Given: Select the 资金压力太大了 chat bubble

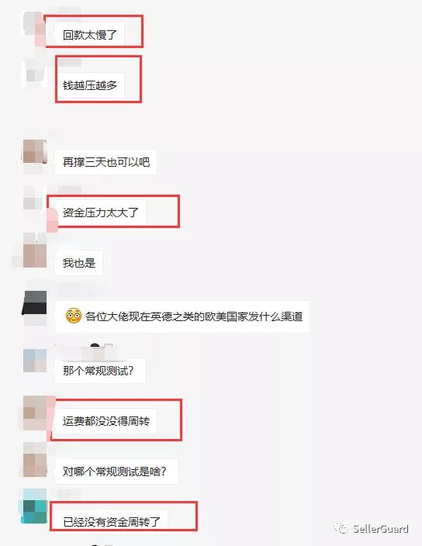Looking at the screenshot, I should (100, 213).
